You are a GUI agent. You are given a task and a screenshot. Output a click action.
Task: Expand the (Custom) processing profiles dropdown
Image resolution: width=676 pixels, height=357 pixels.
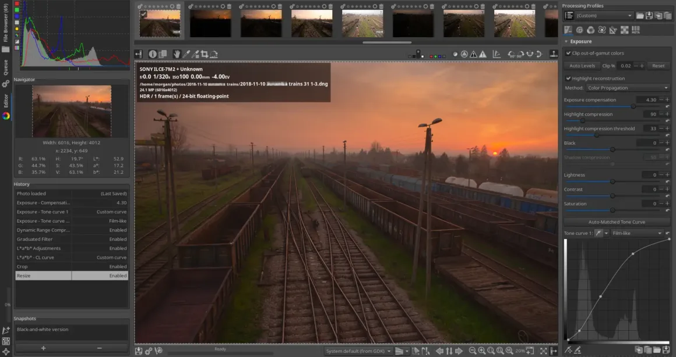pyautogui.click(x=600, y=15)
